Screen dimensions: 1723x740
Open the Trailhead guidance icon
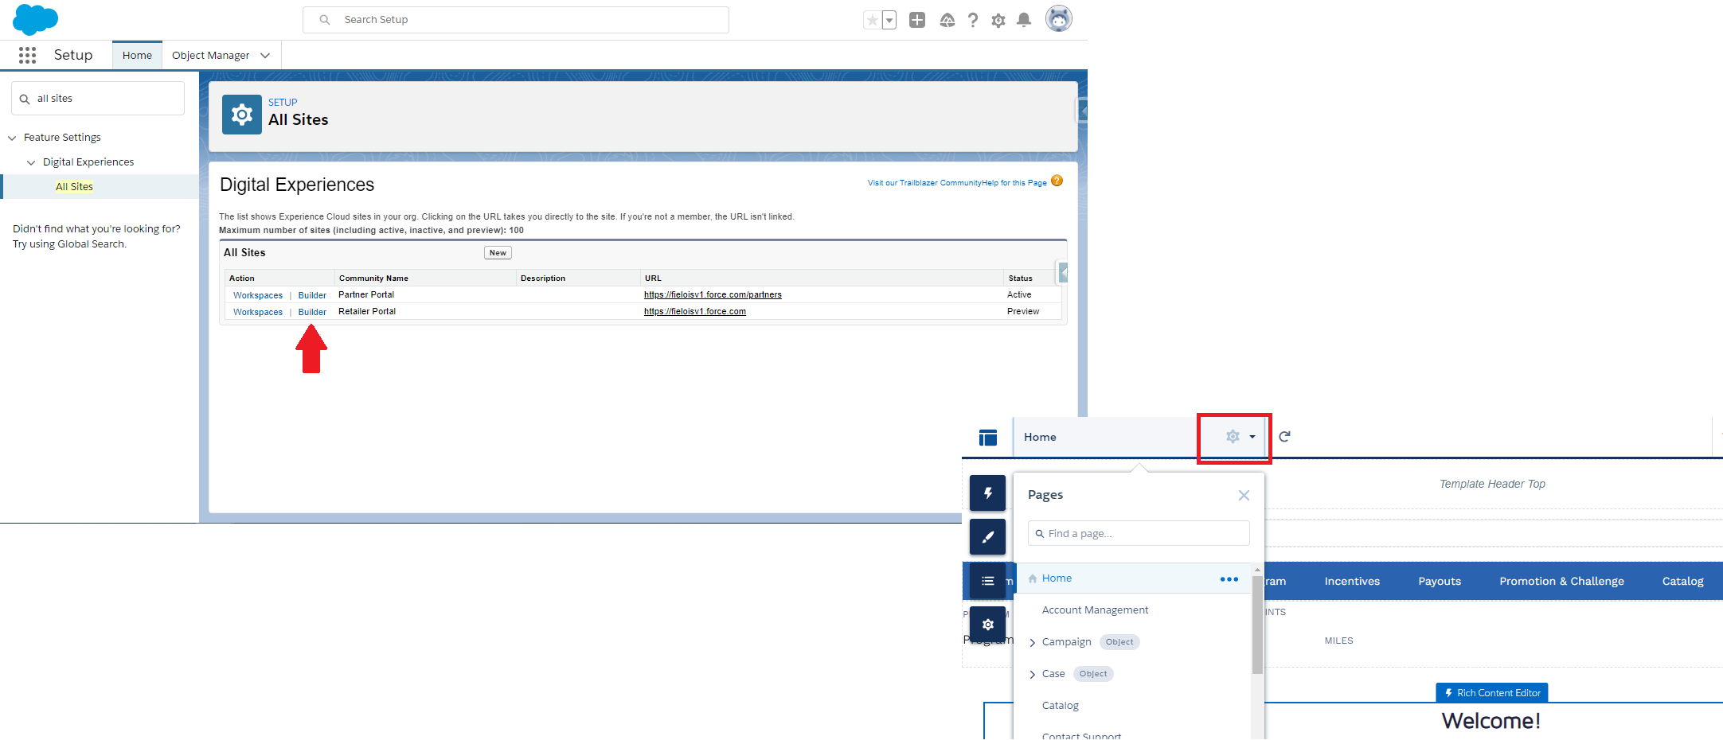click(947, 20)
